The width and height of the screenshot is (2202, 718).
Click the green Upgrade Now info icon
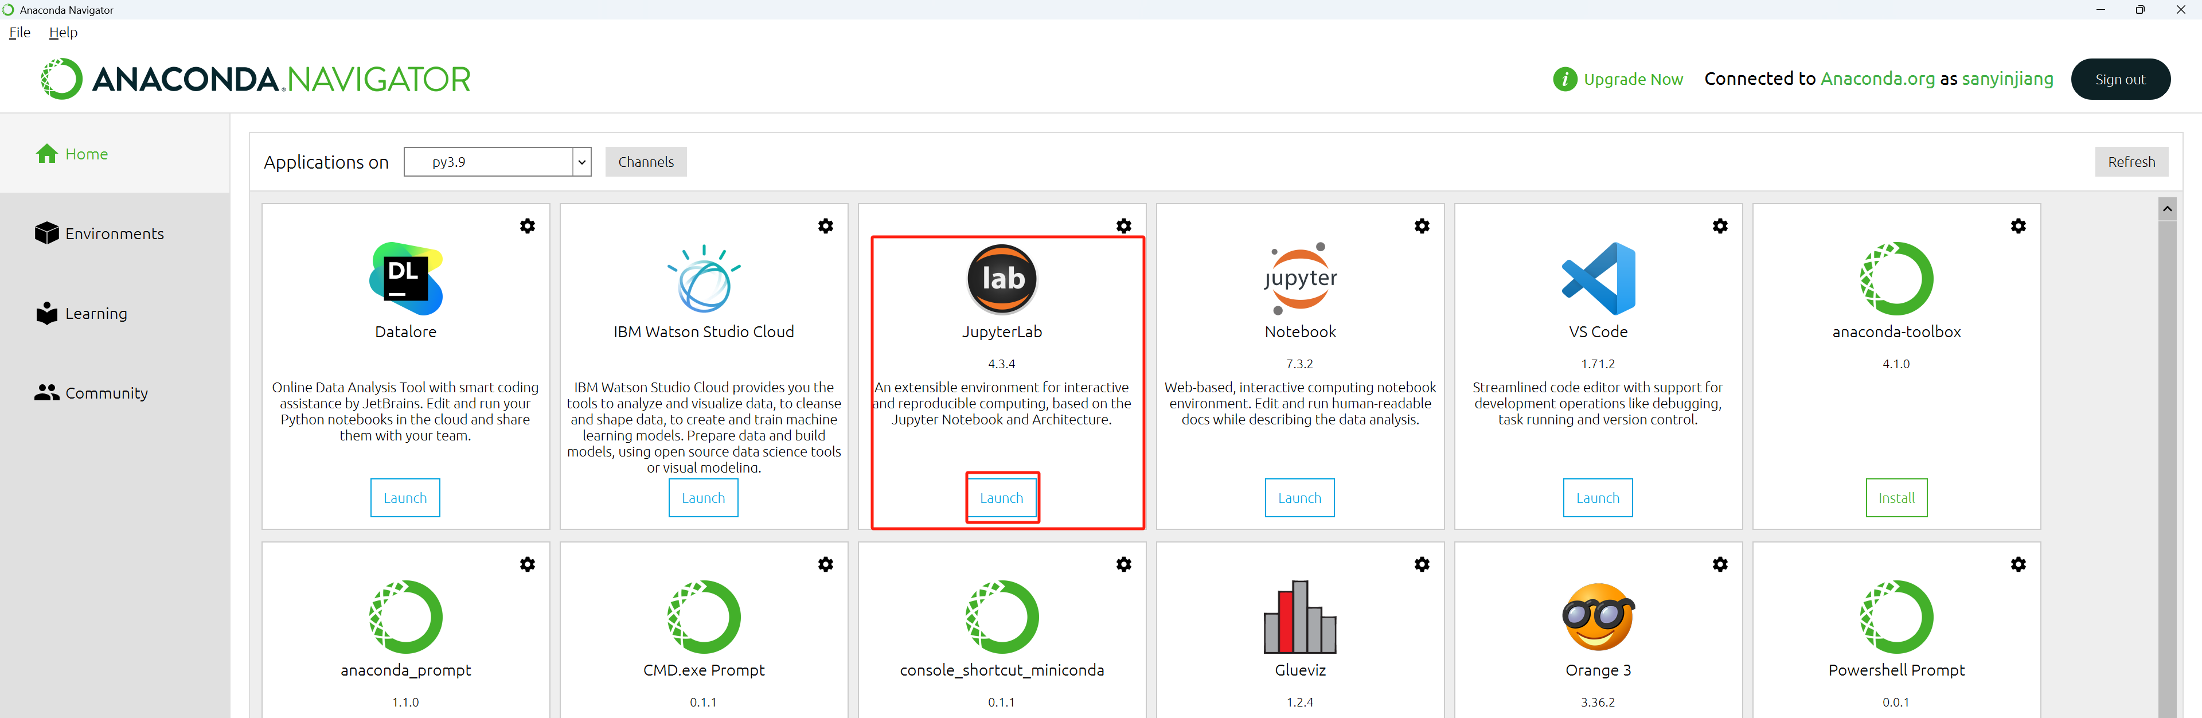pos(1564,80)
